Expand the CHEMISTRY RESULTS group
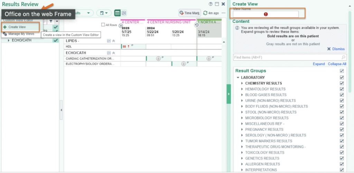 pyautogui.click(x=242, y=83)
